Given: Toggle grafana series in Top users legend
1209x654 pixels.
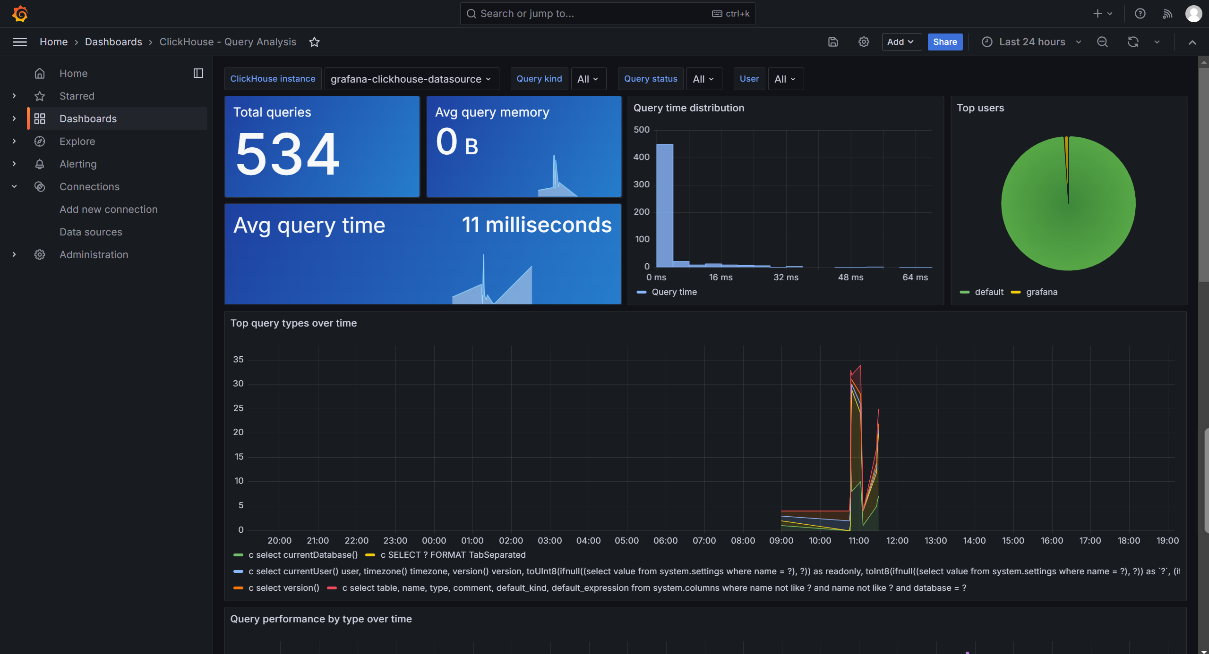Looking at the screenshot, I should point(1041,292).
